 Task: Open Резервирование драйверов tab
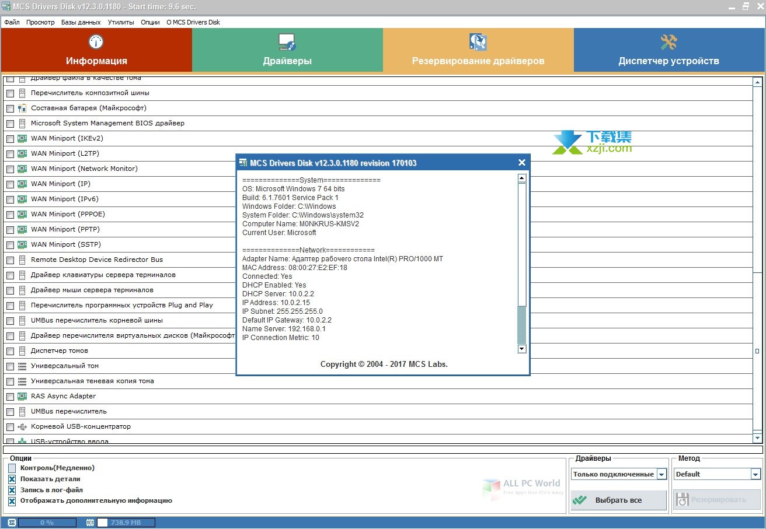click(478, 50)
